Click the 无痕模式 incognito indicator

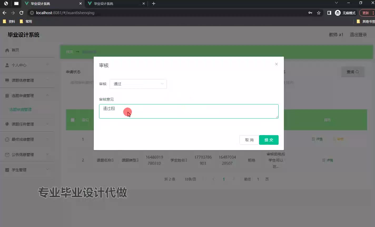345,13
